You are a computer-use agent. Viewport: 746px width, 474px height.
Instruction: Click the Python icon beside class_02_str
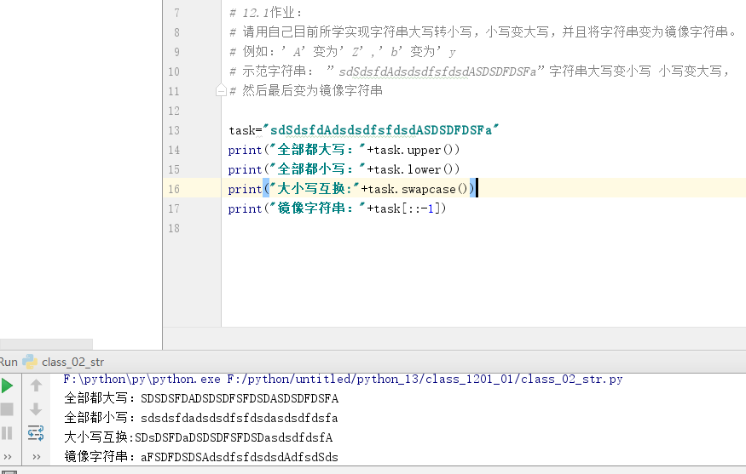coord(30,361)
